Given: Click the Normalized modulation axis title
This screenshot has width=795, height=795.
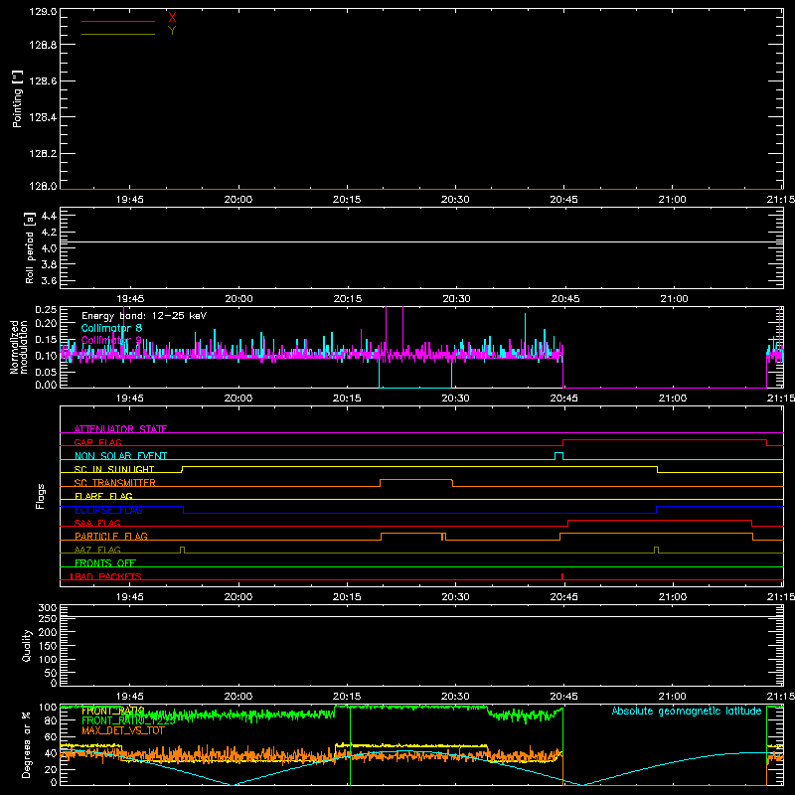Looking at the screenshot, I should pos(19,347).
